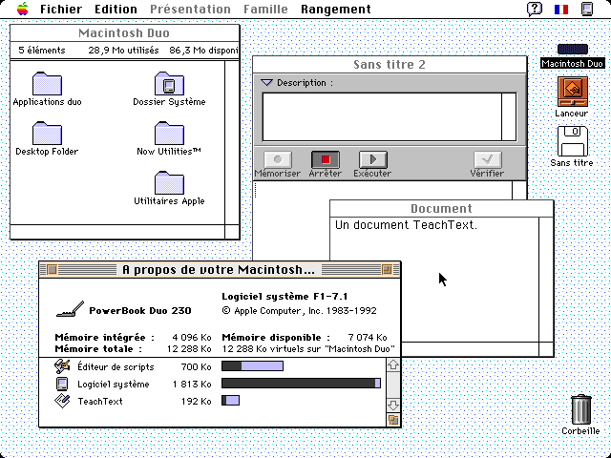Open the application switcher menu icon

coord(587,9)
